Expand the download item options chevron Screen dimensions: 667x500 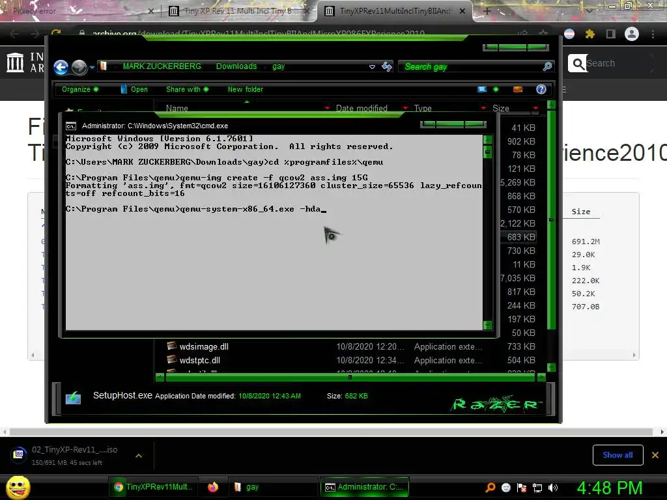point(139,456)
